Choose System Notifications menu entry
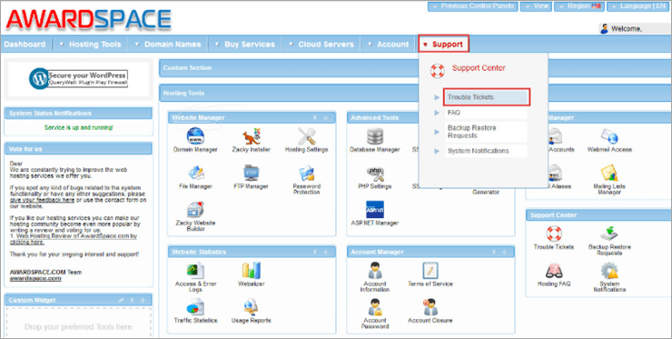 click(486, 151)
